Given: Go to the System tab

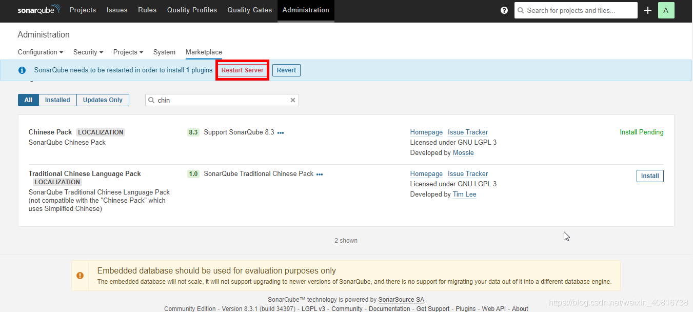Looking at the screenshot, I should (164, 52).
